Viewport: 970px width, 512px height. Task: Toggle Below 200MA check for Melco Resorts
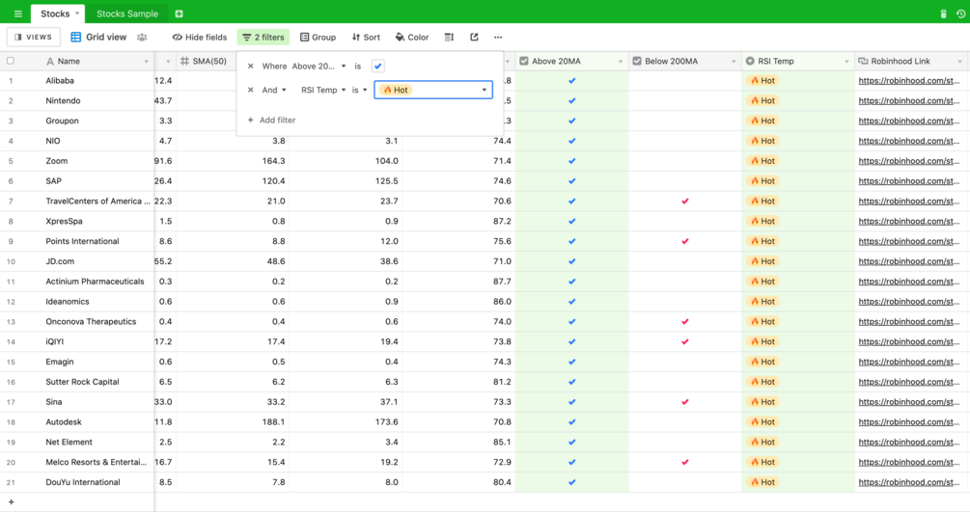[685, 462]
